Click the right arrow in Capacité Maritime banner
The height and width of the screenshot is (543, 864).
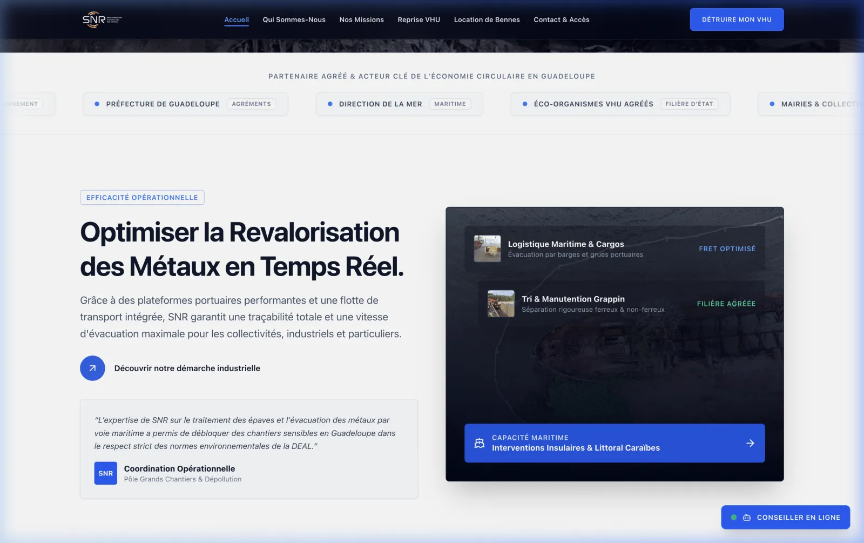750,443
